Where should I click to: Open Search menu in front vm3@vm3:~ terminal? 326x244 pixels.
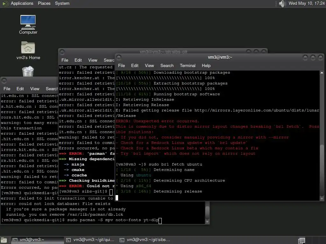tap(167, 65)
